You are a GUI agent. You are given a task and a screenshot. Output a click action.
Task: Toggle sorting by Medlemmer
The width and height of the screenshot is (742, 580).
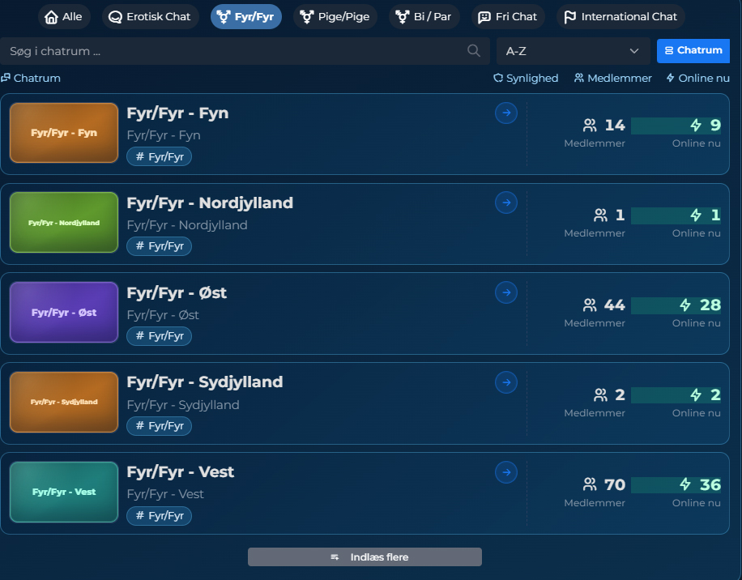[612, 78]
